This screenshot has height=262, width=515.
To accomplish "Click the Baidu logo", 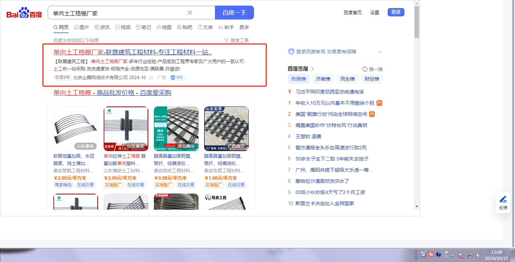I will click(24, 13).
